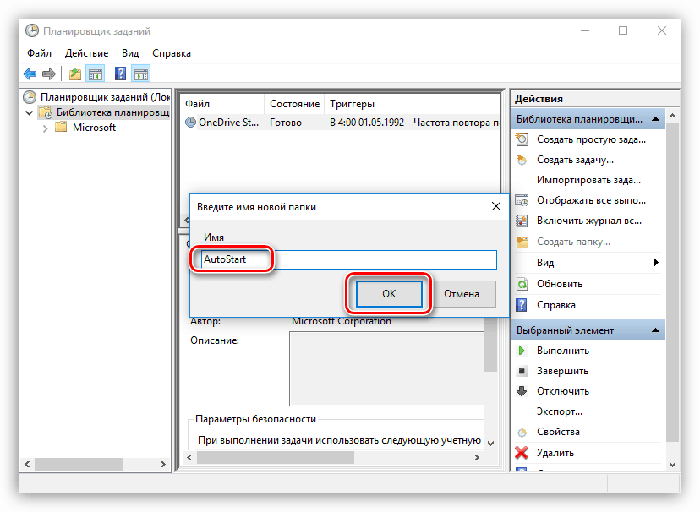The height and width of the screenshot is (512, 700).
Task: Click the Триггеры column header
Action: 413,104
